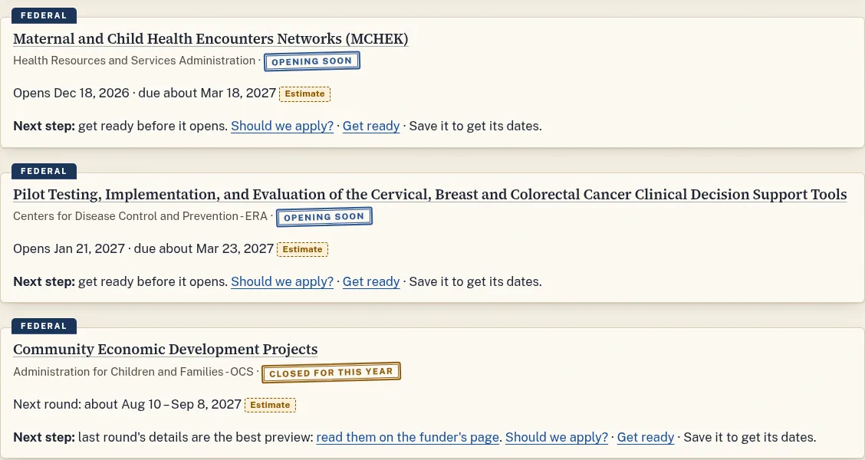Click Estimate badge beside Mar 23, 2027
865x460 pixels.
[x=302, y=249]
